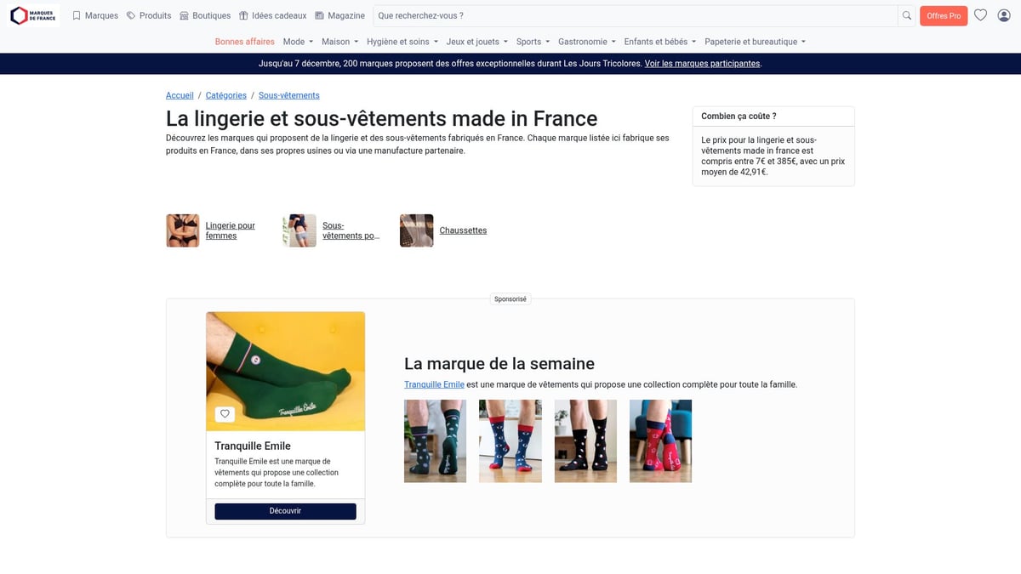Click the Produits tag icon
The width and height of the screenshot is (1021, 574).
[x=129, y=15]
